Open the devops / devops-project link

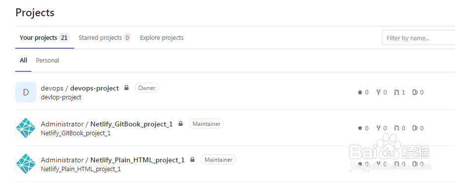tap(80, 88)
